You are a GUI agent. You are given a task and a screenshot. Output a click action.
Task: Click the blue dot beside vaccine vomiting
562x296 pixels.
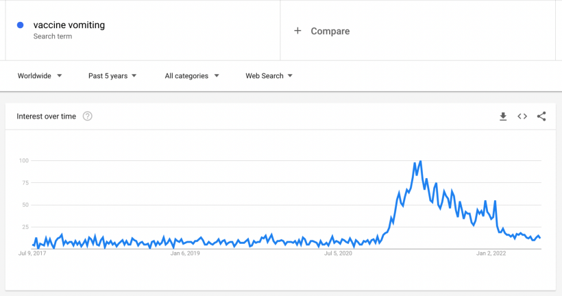coord(21,25)
